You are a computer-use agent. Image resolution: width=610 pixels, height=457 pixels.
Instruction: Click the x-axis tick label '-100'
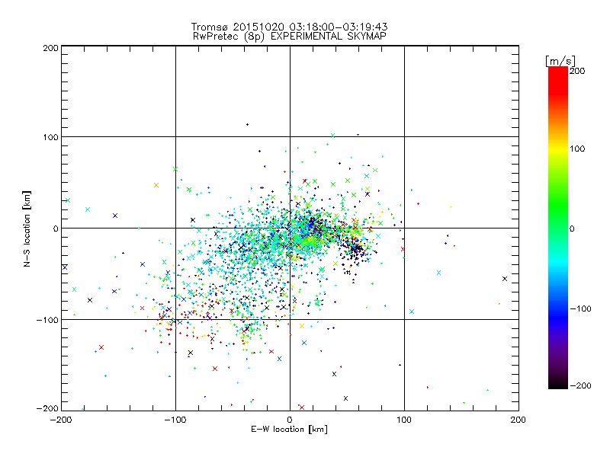click(175, 420)
